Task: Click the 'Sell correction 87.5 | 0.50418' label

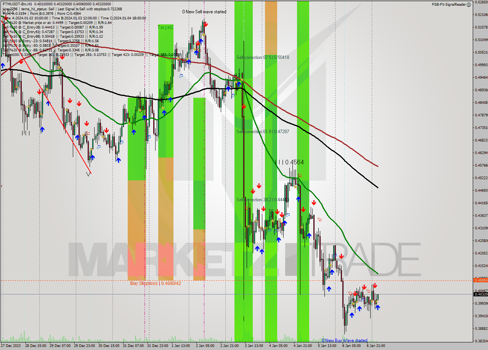Action: point(263,57)
